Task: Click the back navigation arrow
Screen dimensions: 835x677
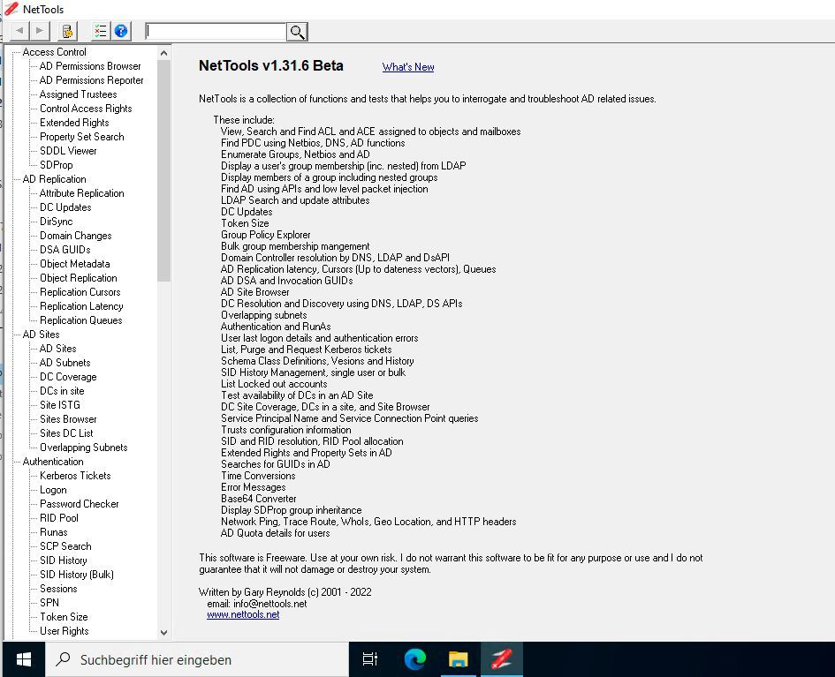Action: [x=19, y=29]
